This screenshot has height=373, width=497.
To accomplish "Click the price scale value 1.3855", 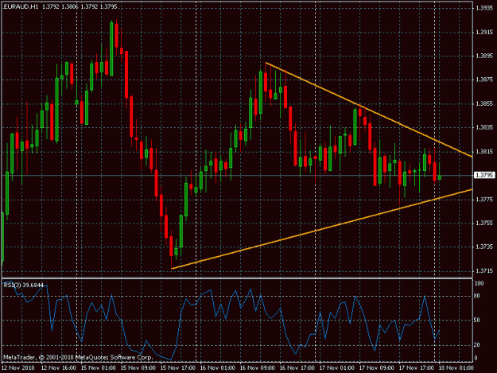I will (484, 103).
